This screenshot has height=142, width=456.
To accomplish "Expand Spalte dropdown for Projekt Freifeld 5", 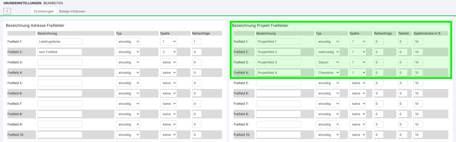I will pos(358,83).
